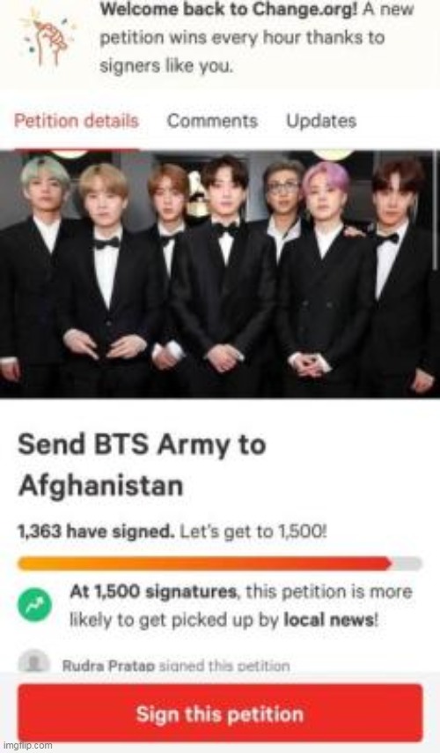Click the red underline beneath Petition details
This screenshot has height=753, width=440.
[x=77, y=149]
